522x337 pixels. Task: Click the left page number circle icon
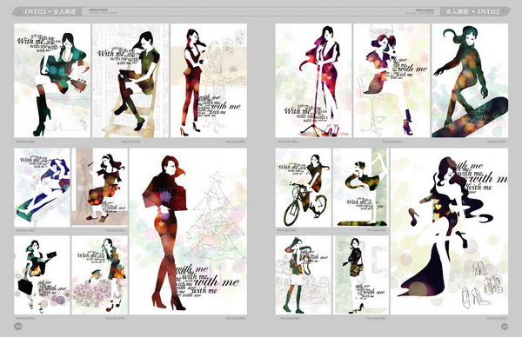point(18,327)
